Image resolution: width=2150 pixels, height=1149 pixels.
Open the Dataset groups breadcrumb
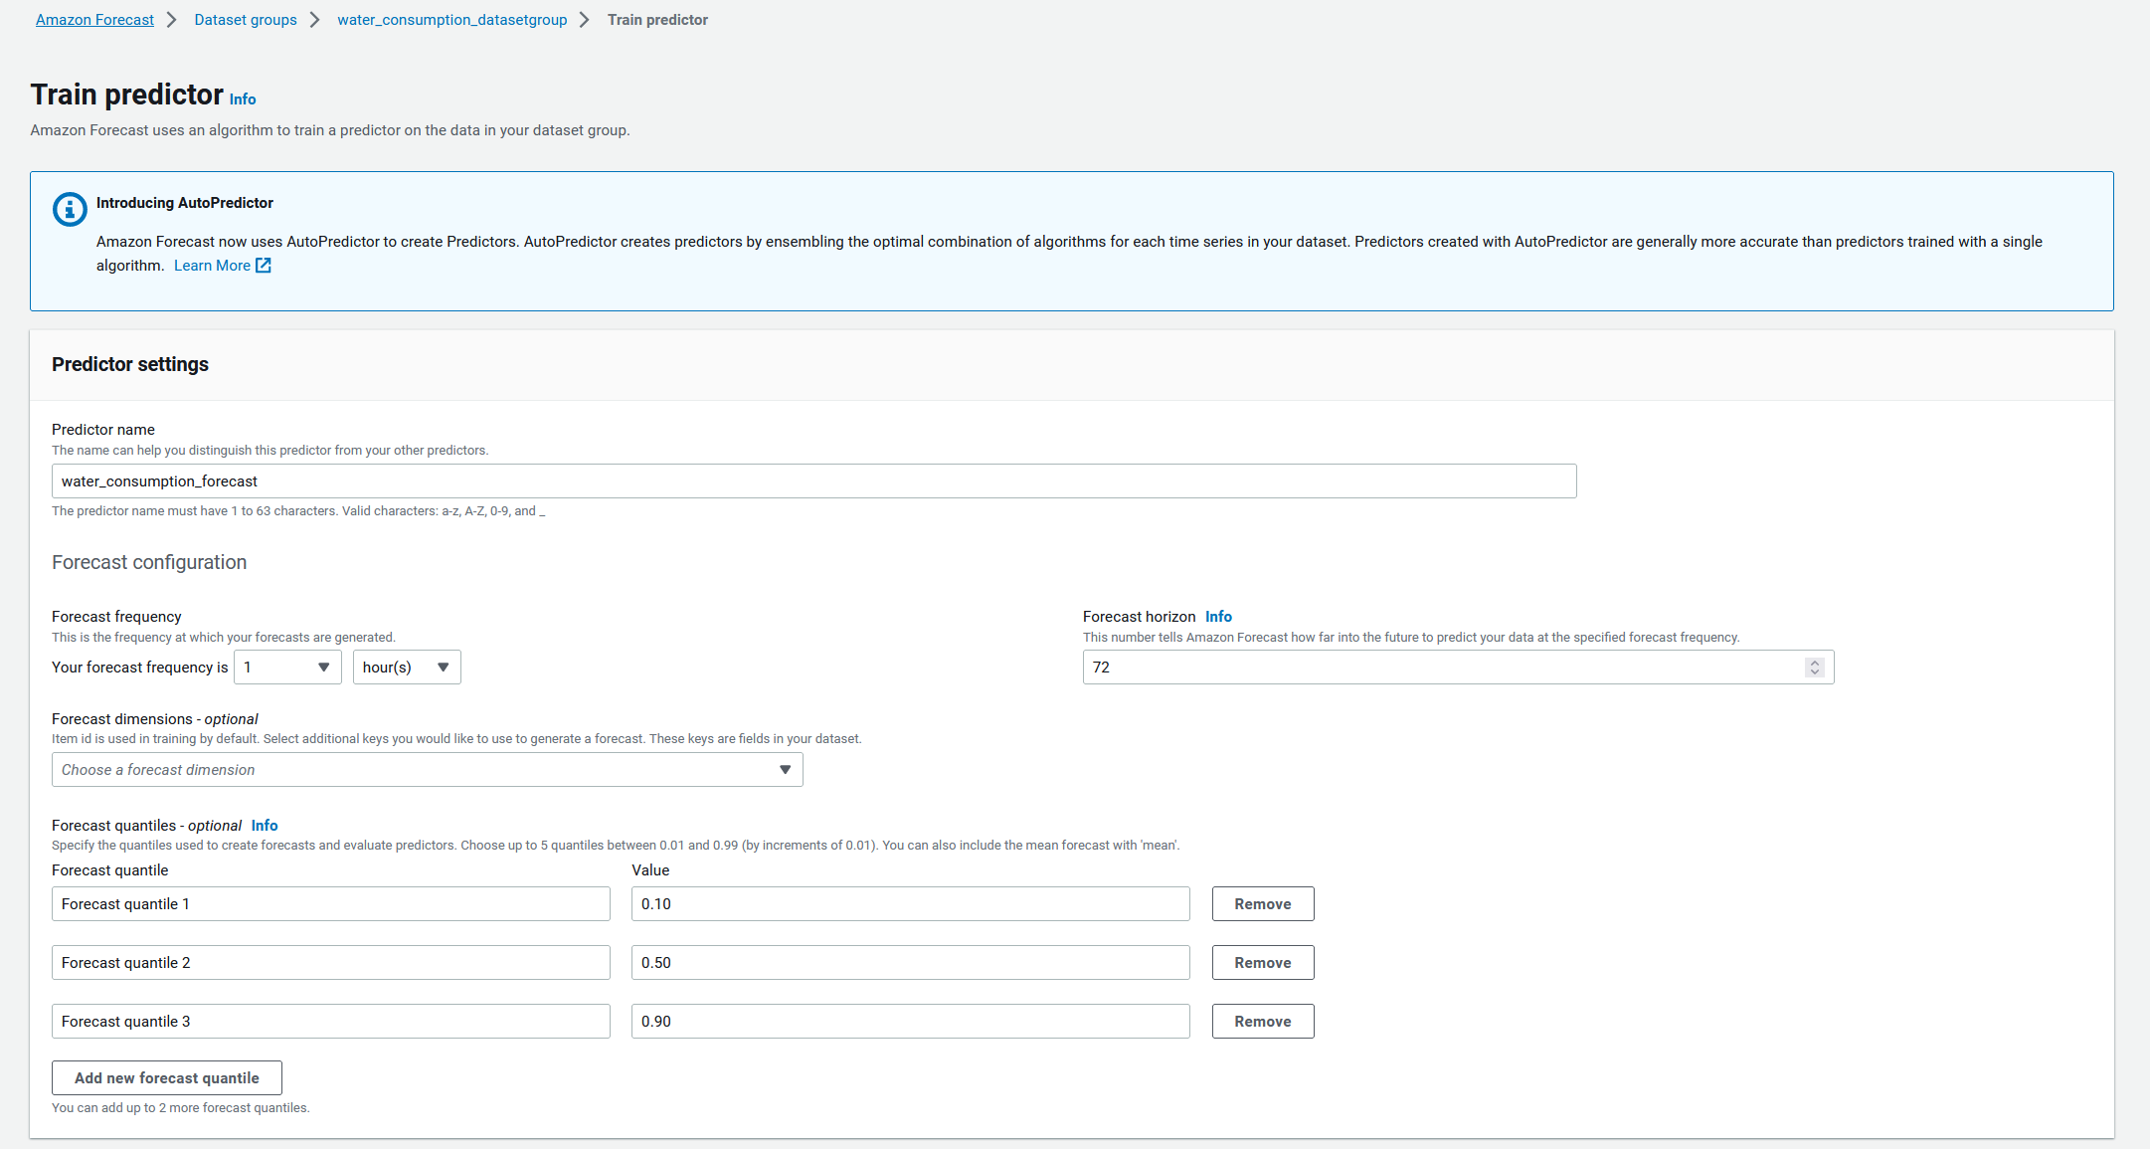pyautogui.click(x=246, y=20)
